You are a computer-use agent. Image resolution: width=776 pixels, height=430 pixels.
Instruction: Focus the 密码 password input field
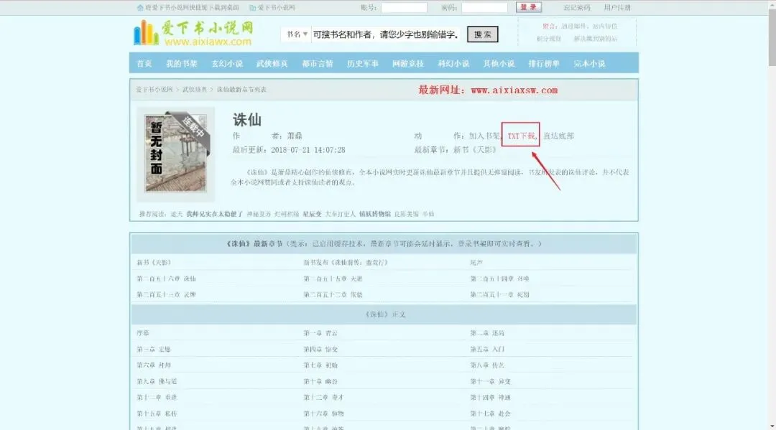[484, 7]
